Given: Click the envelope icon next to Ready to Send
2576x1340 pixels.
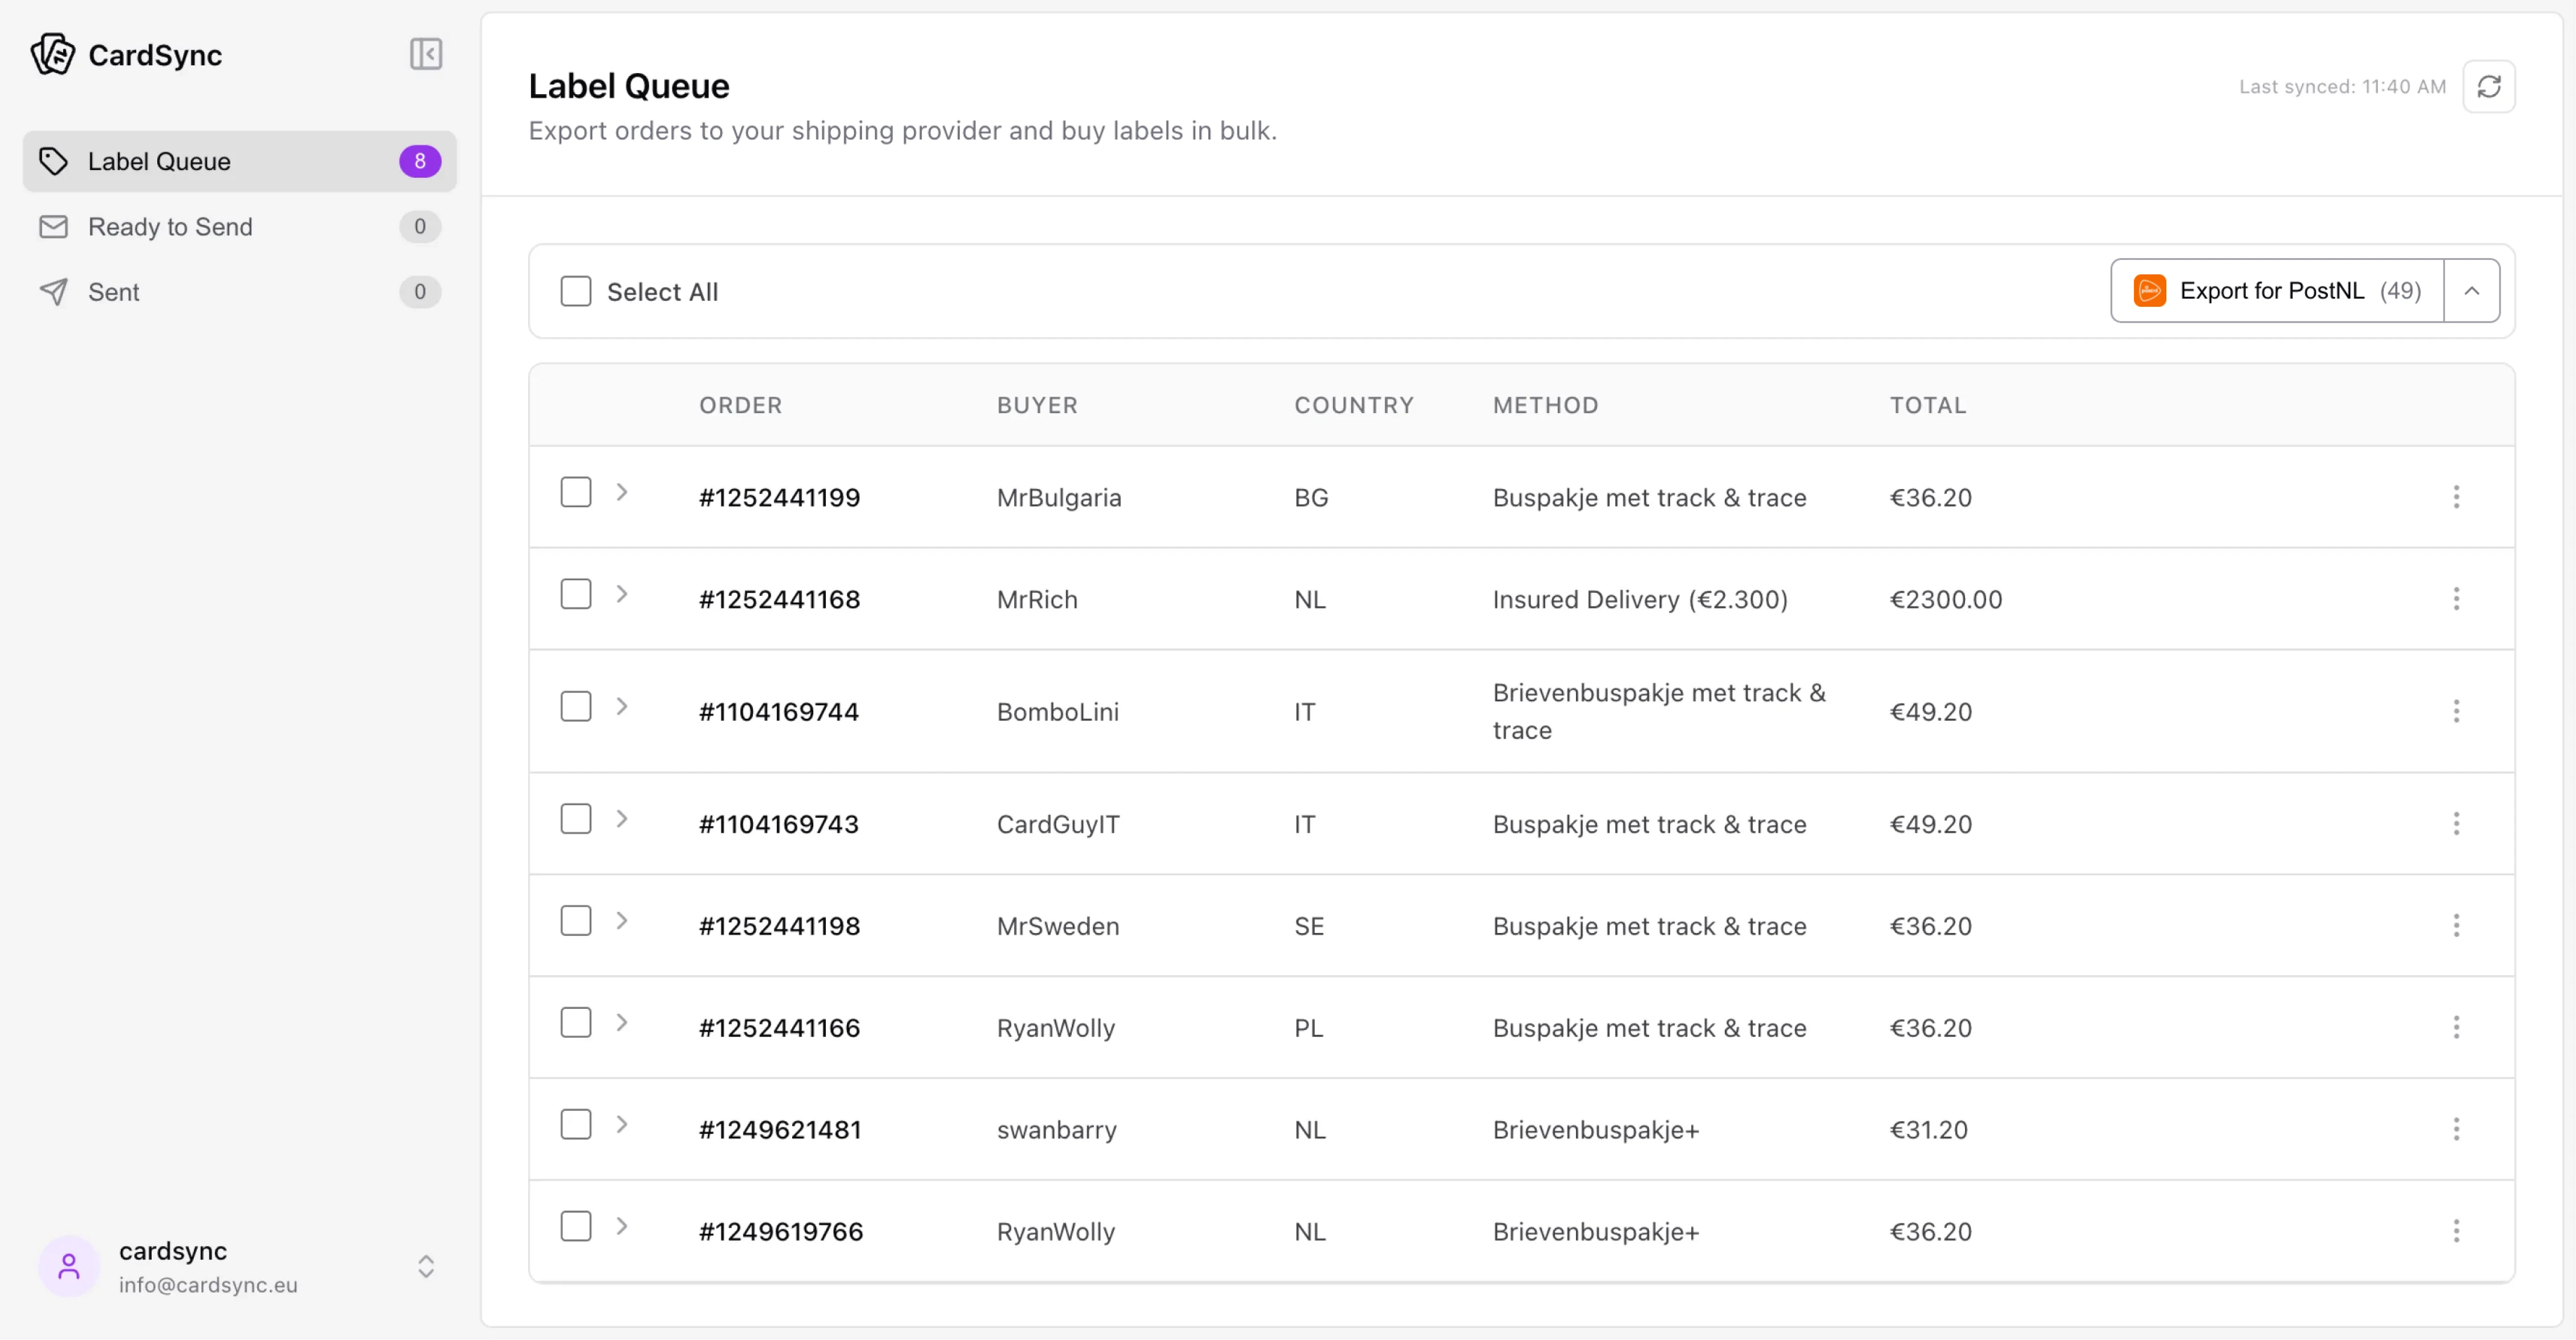Looking at the screenshot, I should pyautogui.click(x=53, y=226).
